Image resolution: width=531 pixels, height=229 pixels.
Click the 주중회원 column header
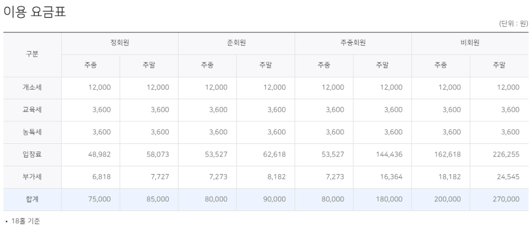353,43
